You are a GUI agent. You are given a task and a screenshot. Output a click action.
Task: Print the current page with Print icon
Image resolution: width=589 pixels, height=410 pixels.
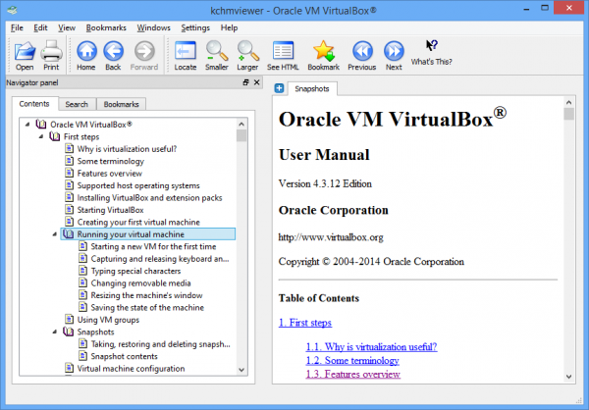(x=51, y=56)
